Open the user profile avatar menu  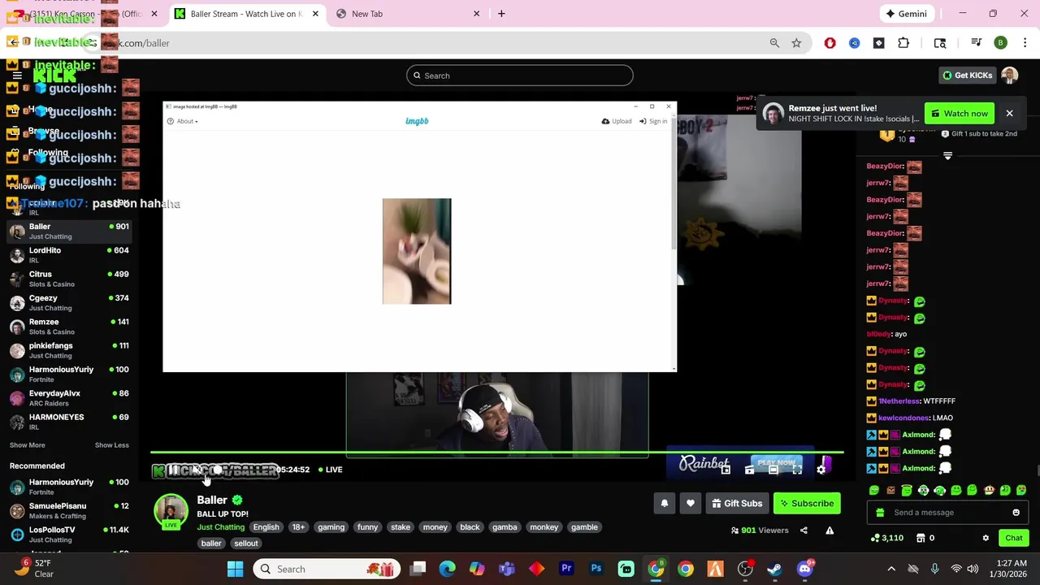[x=1009, y=76]
